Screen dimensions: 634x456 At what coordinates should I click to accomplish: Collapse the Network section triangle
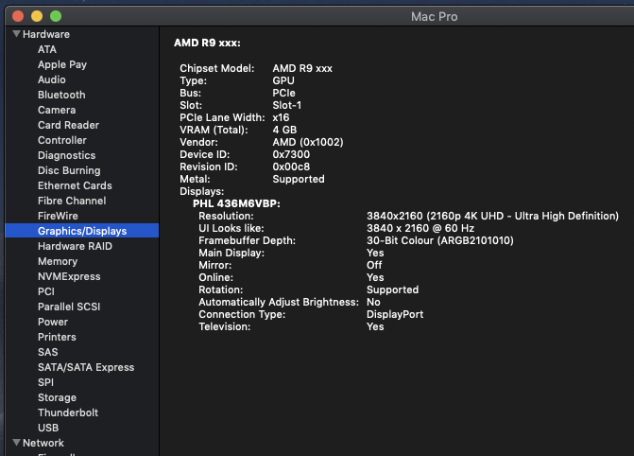17,442
